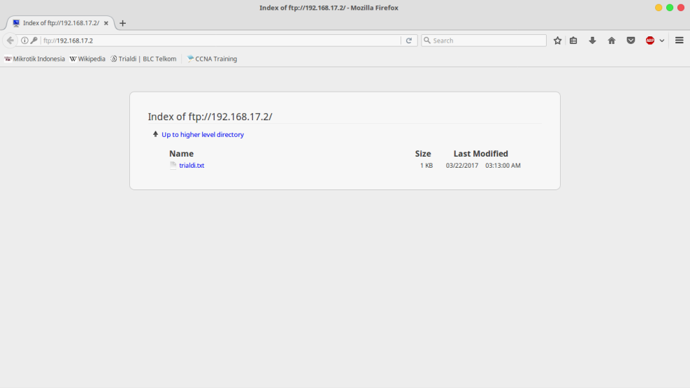Open the Downloads arrow button

click(592, 41)
